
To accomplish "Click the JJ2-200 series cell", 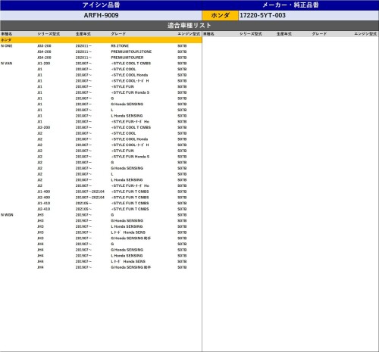I will (43, 127).
